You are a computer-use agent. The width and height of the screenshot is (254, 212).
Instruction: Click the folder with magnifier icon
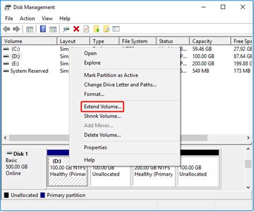coord(106,29)
